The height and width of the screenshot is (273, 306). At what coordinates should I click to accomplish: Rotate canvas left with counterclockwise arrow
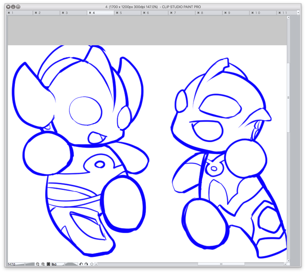81,264
